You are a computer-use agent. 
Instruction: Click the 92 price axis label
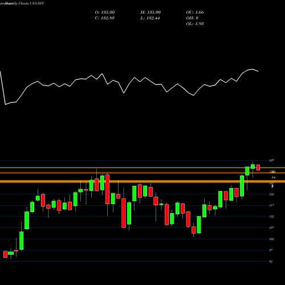[271, 262]
